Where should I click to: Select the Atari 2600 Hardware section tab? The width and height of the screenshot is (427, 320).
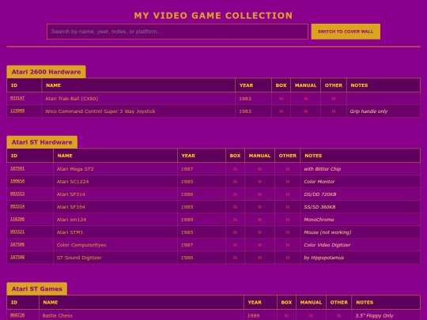pos(46,72)
